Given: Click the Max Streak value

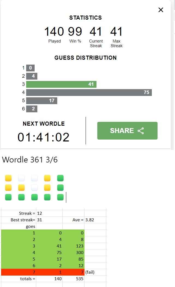Looking at the screenshot, I should pos(116,32).
